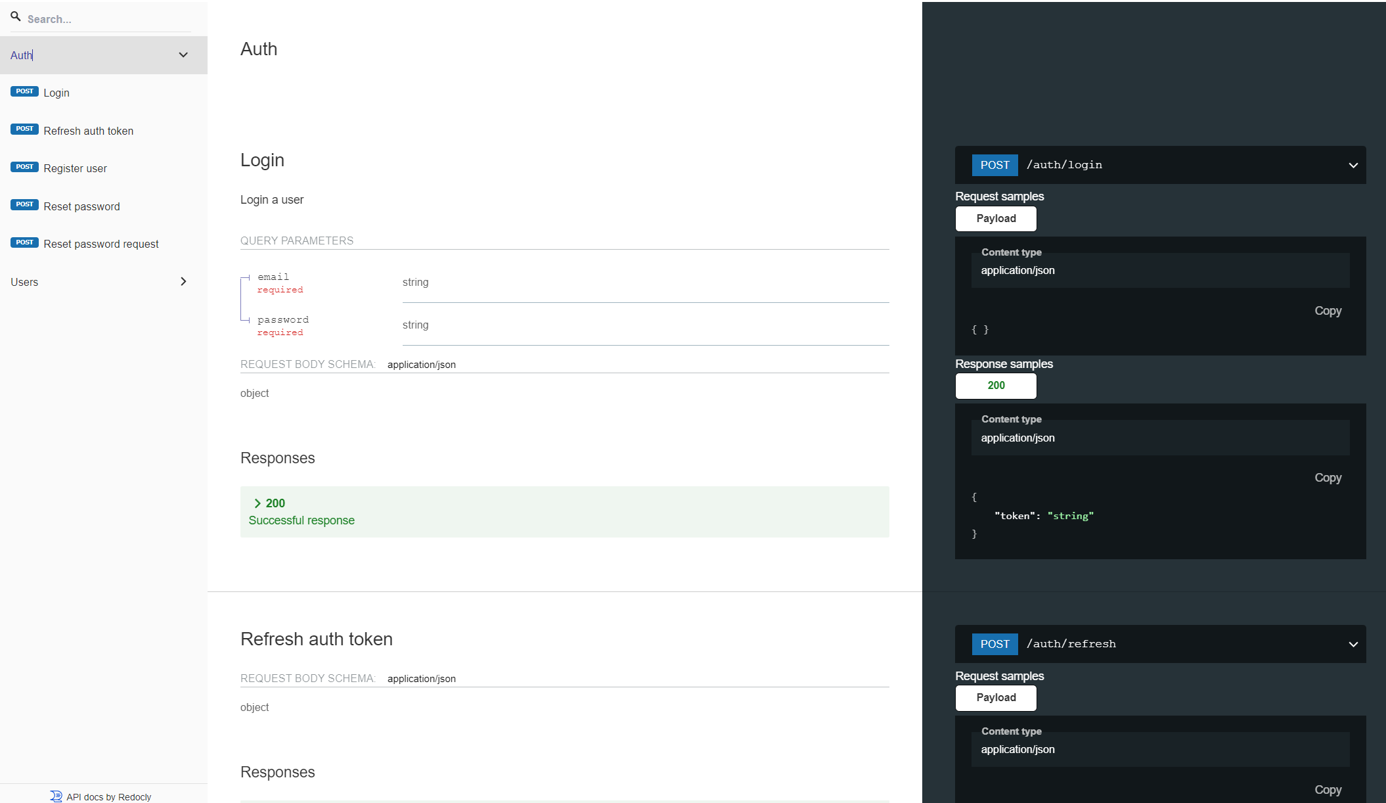Viewport: 1386px width, 803px height.
Task: Open Reset password in sidebar
Action: 81,206
